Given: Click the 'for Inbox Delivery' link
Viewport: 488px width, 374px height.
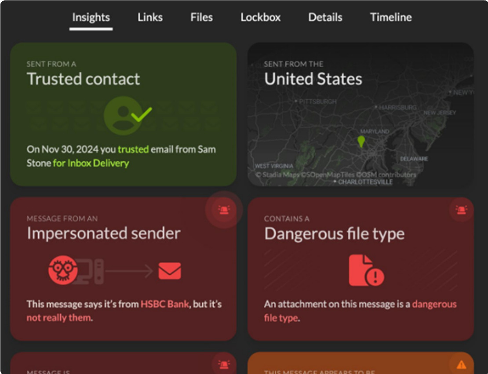Looking at the screenshot, I should (x=91, y=163).
